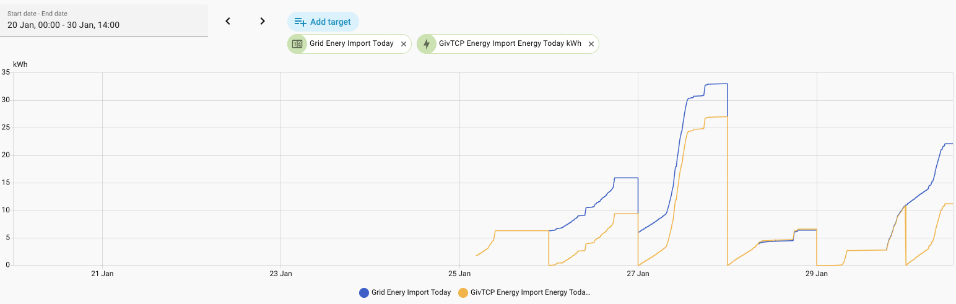The image size is (956, 304).
Task: Toggle GivTCP Energy Import series in legend
Action: click(x=530, y=293)
